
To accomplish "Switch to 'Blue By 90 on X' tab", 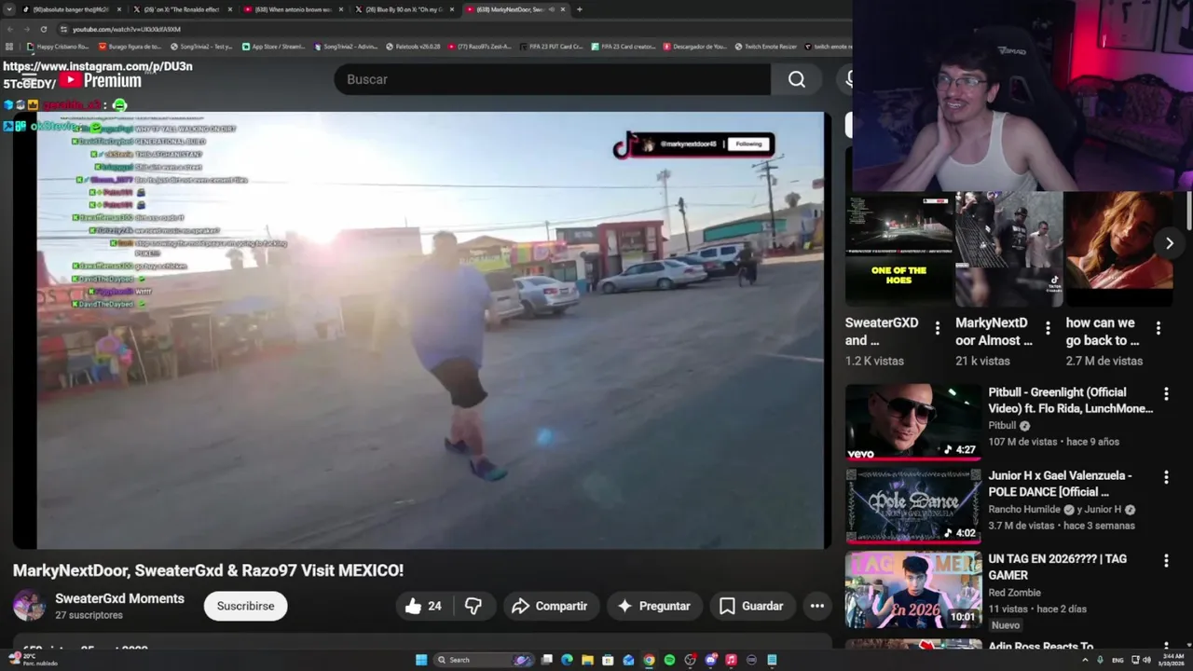I will [x=405, y=9].
